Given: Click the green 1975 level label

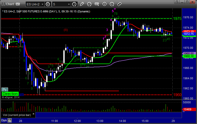Looking at the screenshot, I should pyautogui.click(x=177, y=19).
